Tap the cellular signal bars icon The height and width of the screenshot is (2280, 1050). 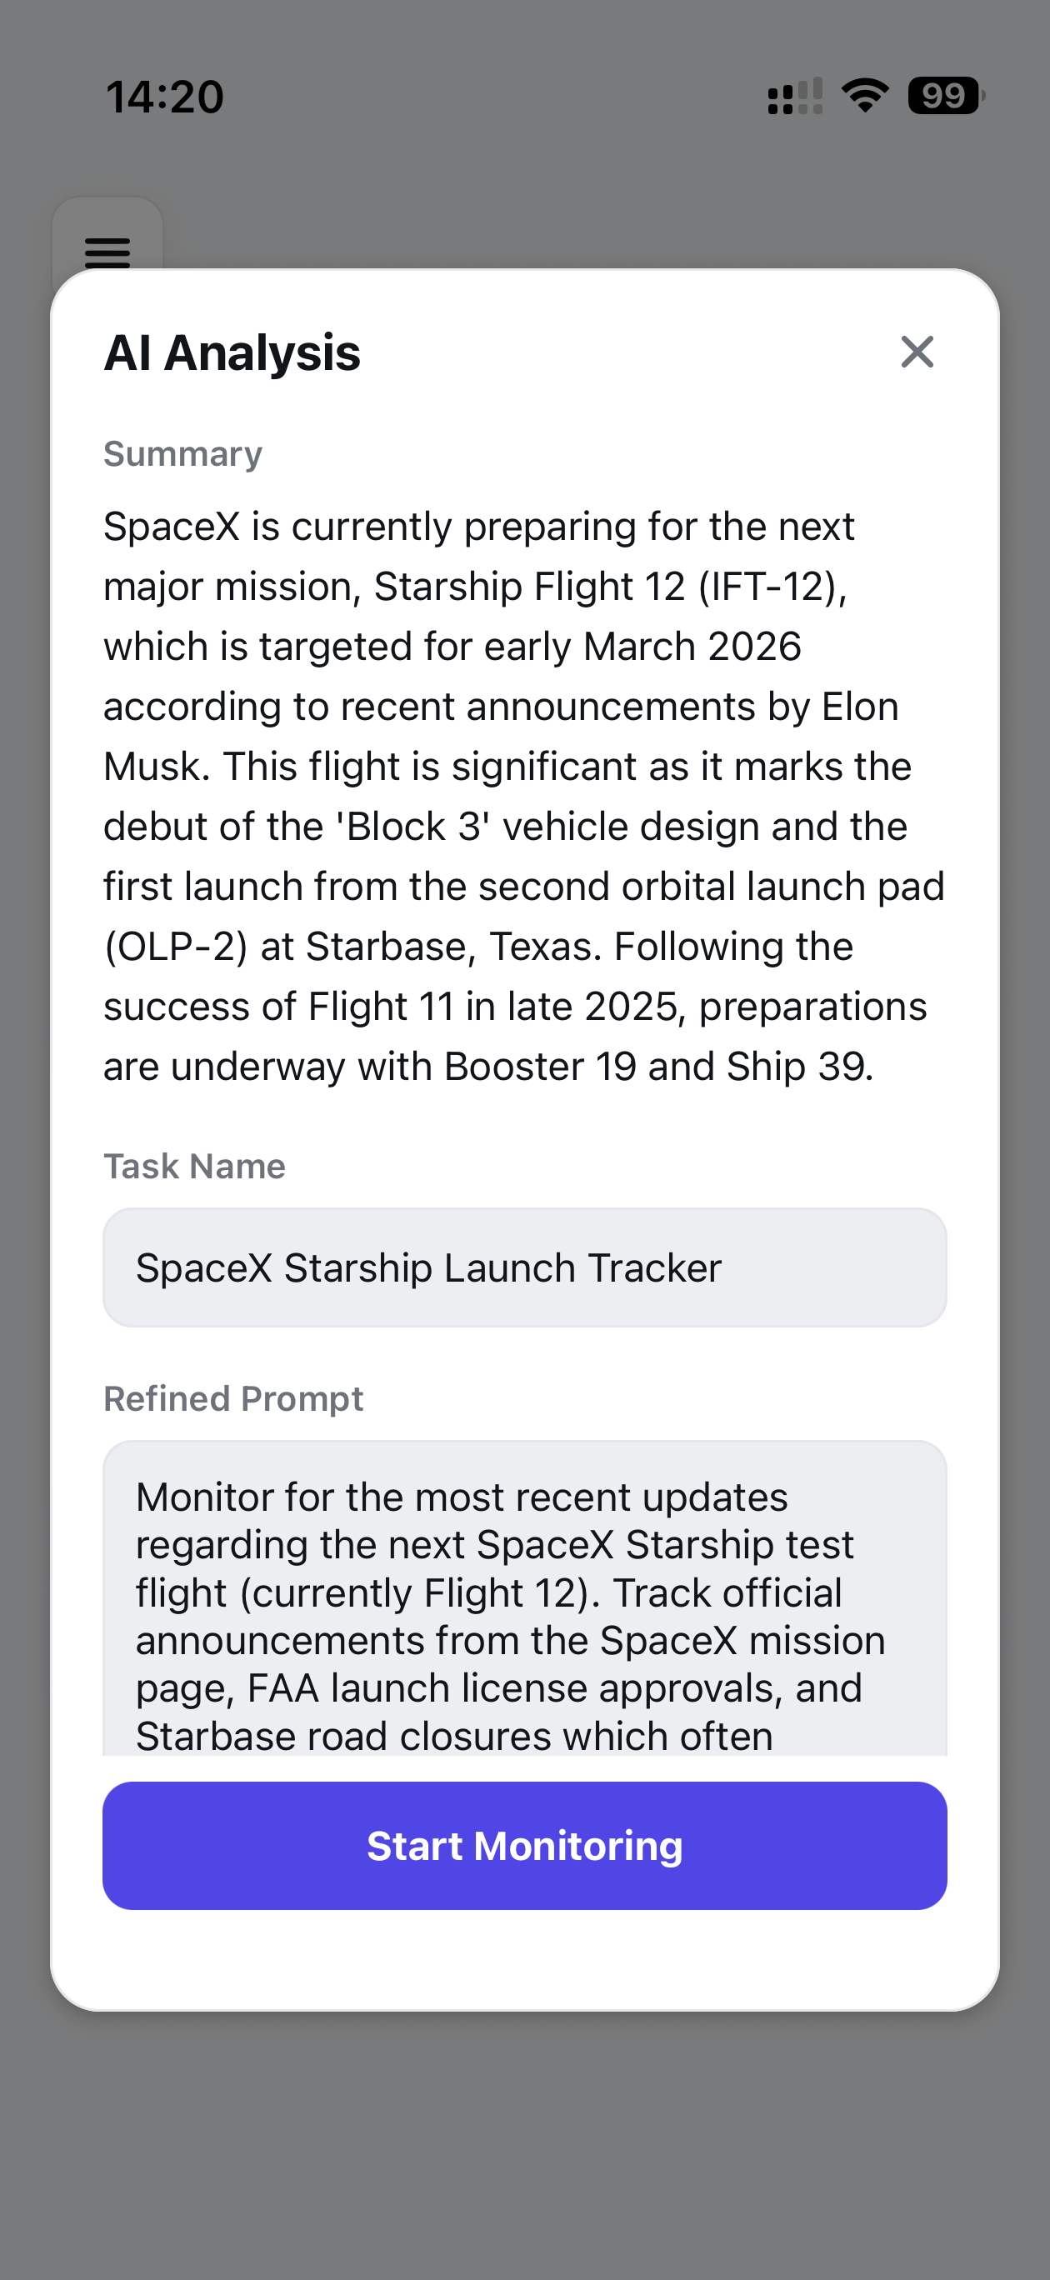(794, 97)
